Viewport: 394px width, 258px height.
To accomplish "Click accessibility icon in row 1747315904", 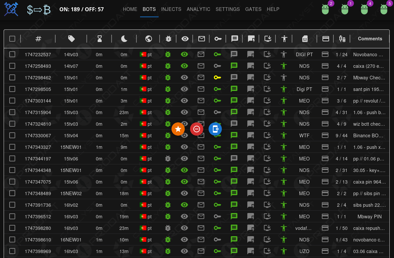I will (284, 112).
